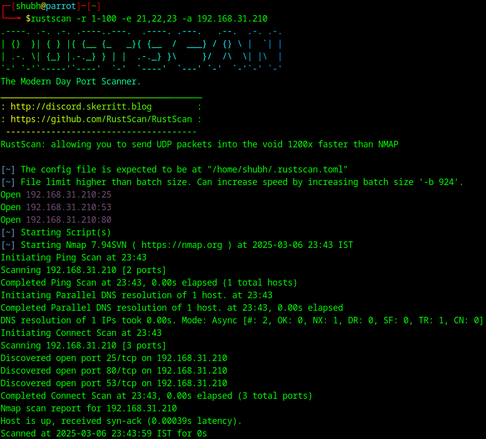Click 'Initiating Ping Scan at 23:43' line
This screenshot has height=439, width=486.
click(x=74, y=257)
